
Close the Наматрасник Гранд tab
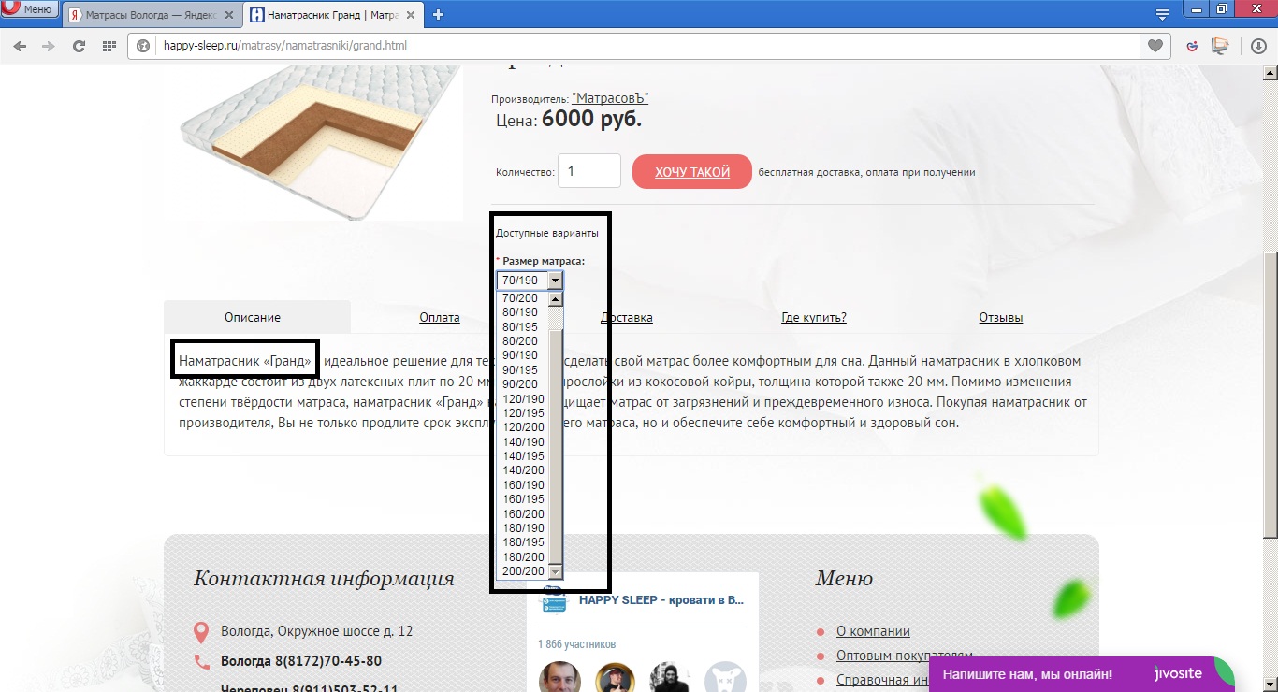click(410, 15)
